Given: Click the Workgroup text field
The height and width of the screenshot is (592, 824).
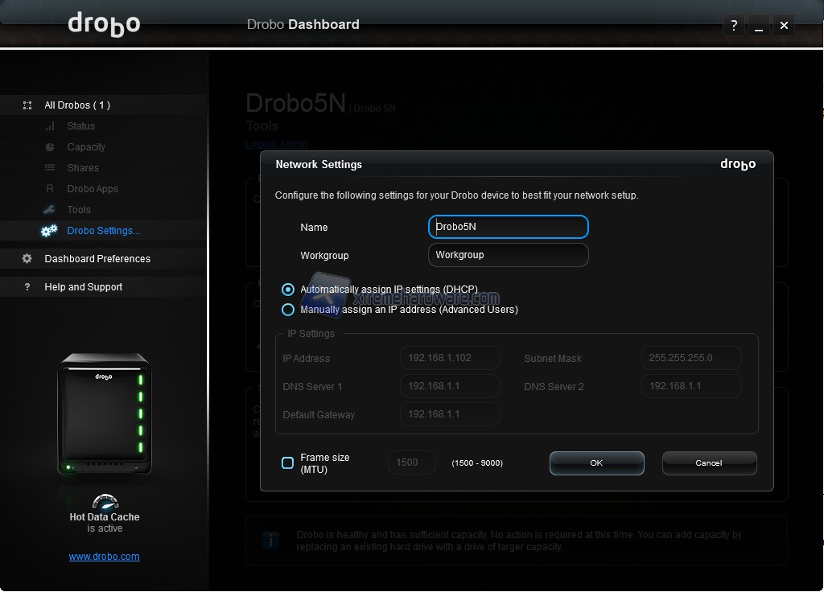Looking at the screenshot, I should [x=508, y=255].
